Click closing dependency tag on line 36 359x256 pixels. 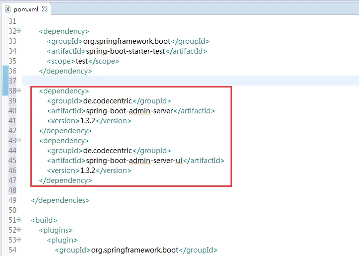click(x=66, y=71)
